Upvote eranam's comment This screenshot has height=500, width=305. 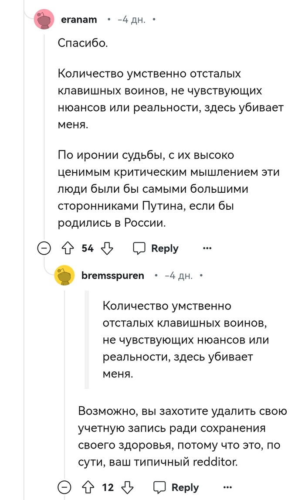(x=68, y=248)
